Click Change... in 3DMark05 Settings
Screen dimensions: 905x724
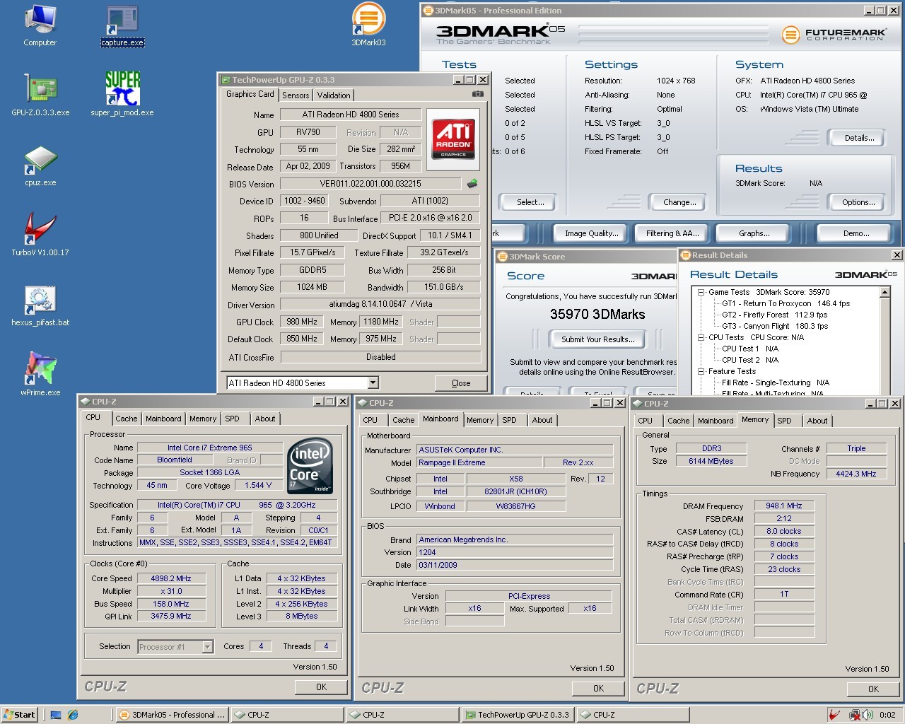[x=679, y=202]
